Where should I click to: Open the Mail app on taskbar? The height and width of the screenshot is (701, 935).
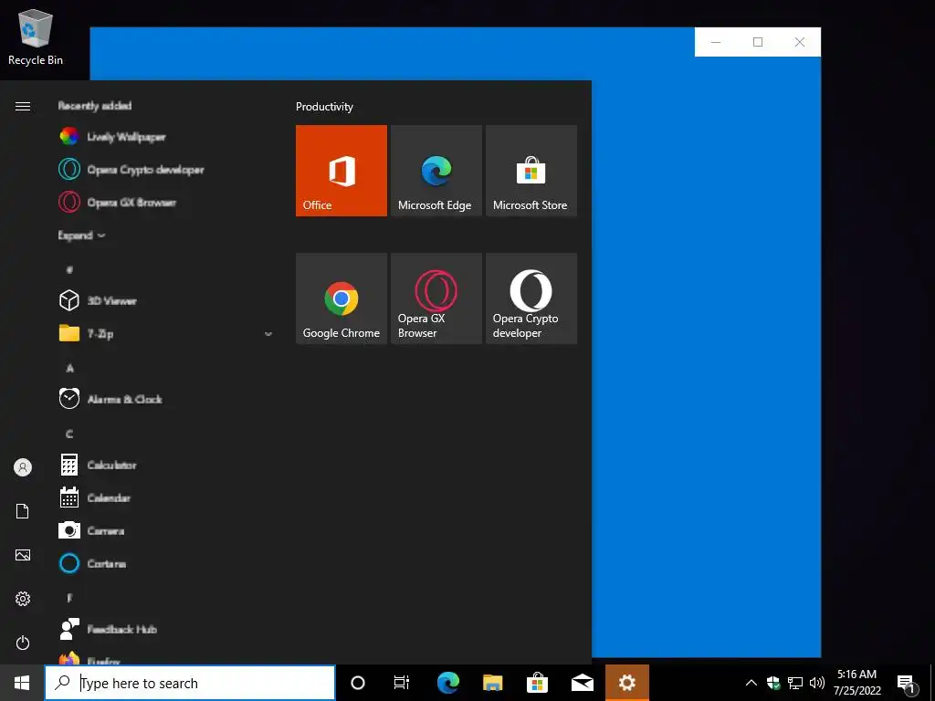(x=582, y=683)
